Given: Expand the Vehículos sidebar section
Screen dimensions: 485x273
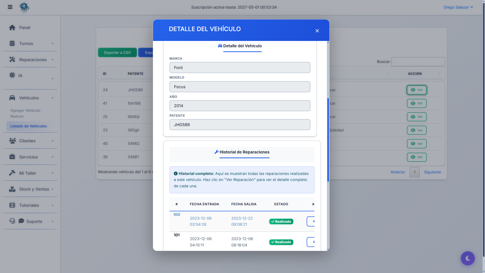Looking at the screenshot, I should pos(53,98).
